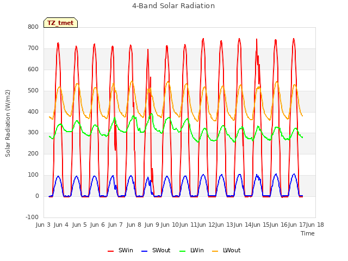Click the 300 y-axis tick label
348x261 pixels.
[x=33, y=133]
